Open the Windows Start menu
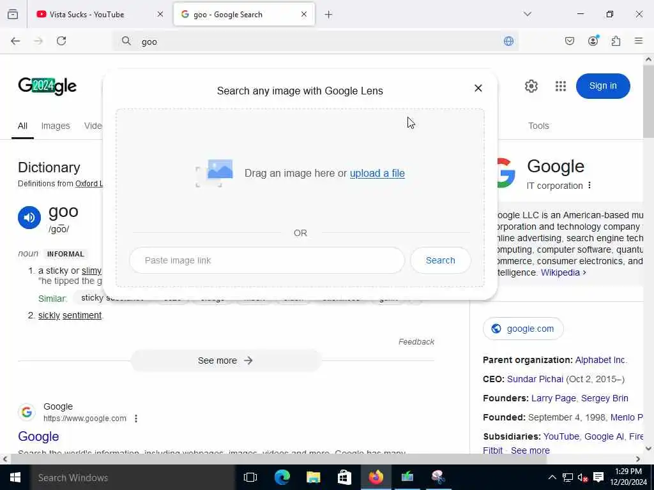654x490 pixels. pos(15,477)
